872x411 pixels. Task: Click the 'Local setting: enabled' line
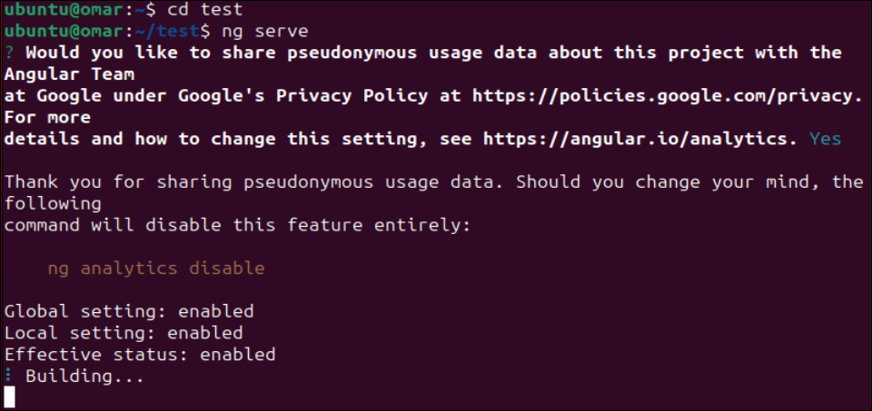pyautogui.click(x=124, y=333)
